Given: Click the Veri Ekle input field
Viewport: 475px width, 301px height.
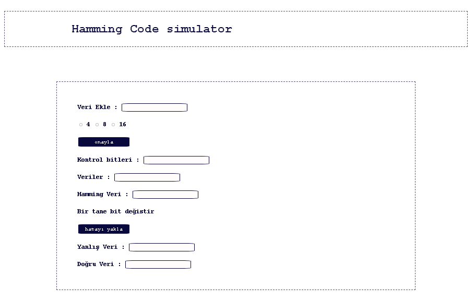Looking at the screenshot, I should pos(154,107).
